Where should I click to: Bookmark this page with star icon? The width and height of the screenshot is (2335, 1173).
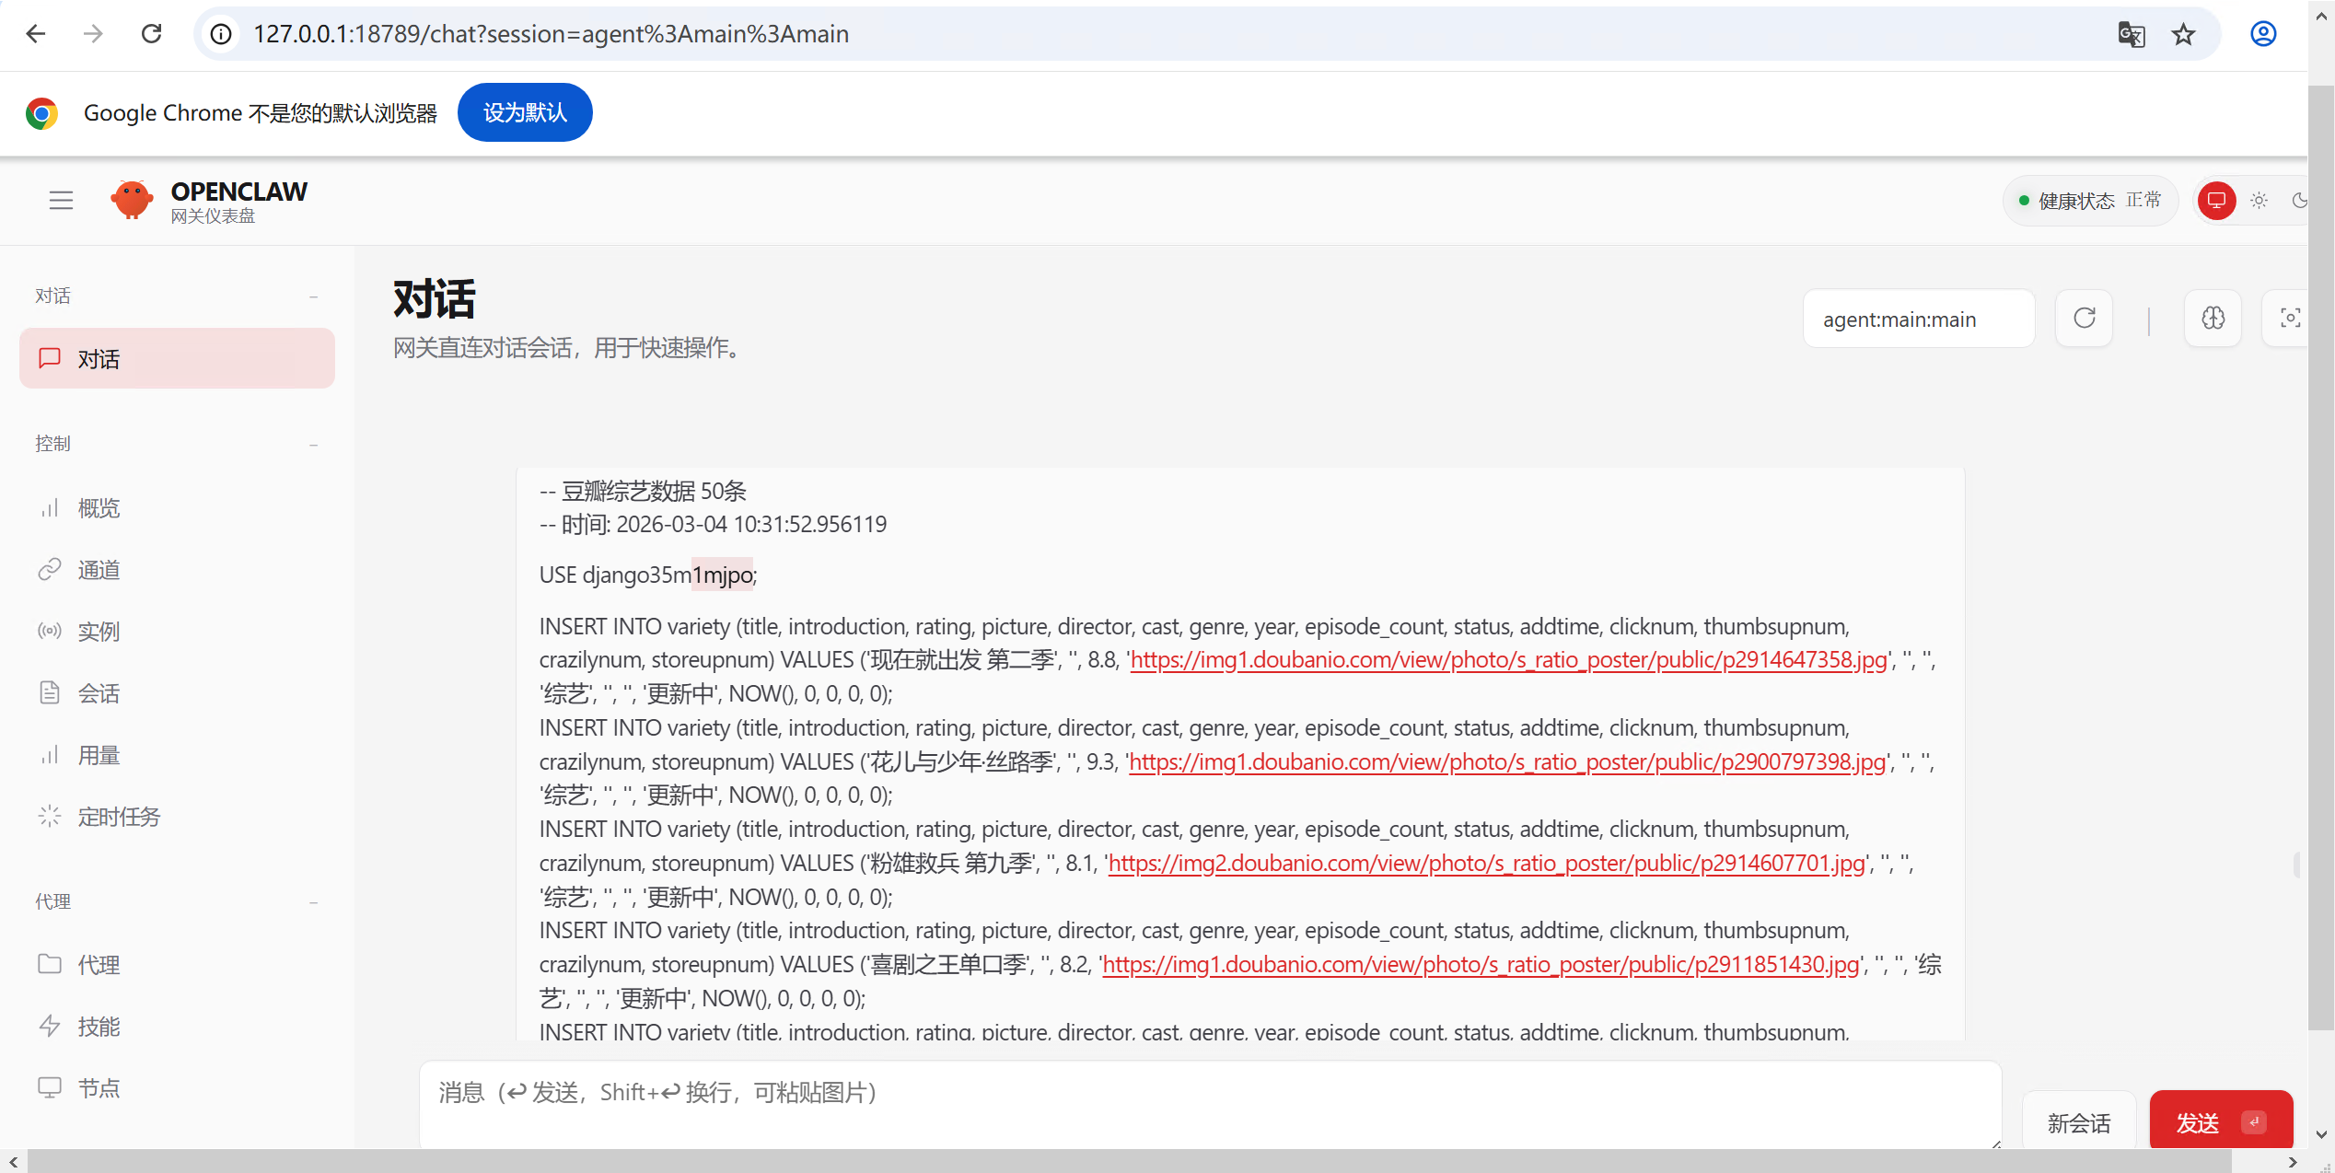(x=2183, y=34)
